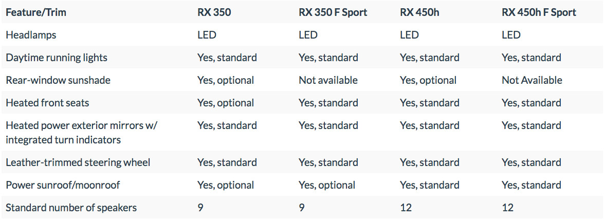Viewport: 604px width, 220px height.
Task: Click RX 350's speaker count of 9
Action: (200, 208)
